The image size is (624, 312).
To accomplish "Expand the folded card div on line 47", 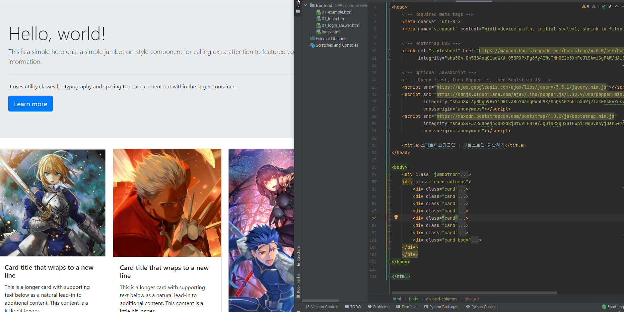I will coord(389,196).
